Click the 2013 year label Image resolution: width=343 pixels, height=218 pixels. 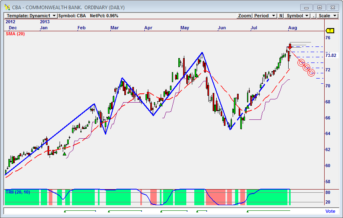tap(45, 22)
